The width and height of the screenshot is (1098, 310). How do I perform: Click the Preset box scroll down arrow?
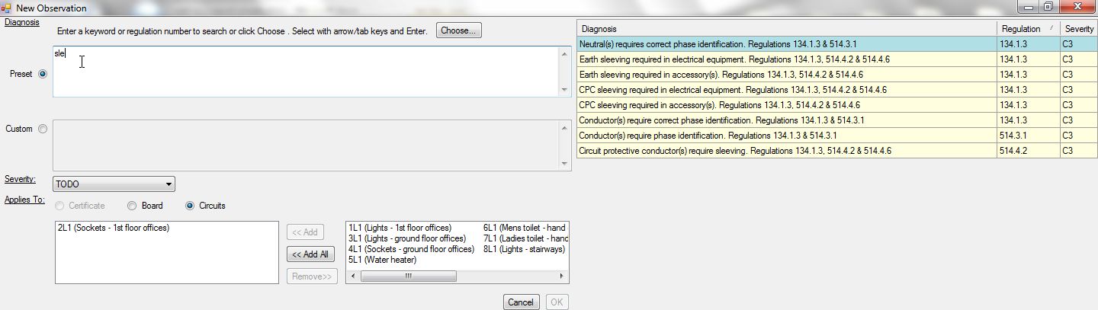[x=564, y=90]
